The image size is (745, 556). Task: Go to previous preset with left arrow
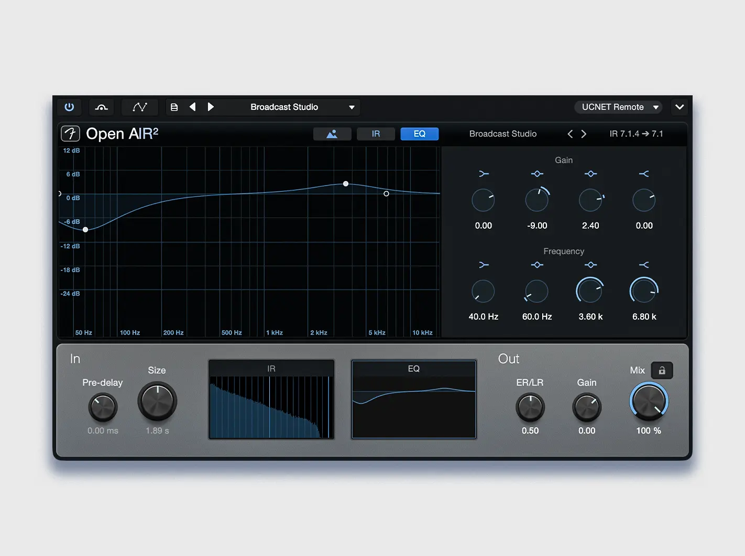click(192, 107)
